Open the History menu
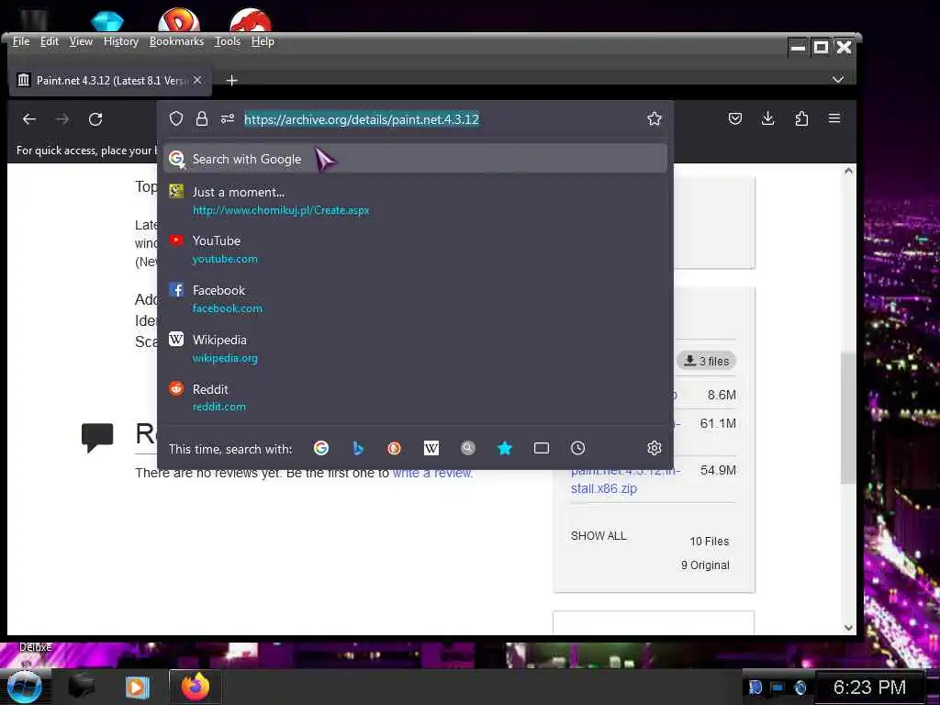 pyautogui.click(x=121, y=41)
